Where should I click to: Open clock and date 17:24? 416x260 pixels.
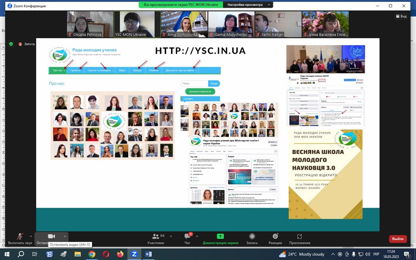pyautogui.click(x=391, y=254)
